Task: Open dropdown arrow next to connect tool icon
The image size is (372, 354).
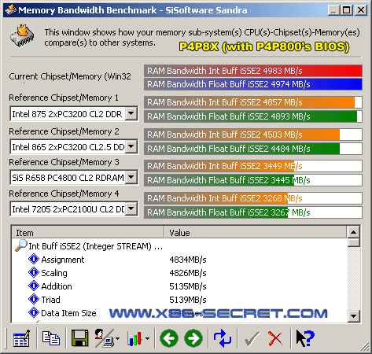Action: point(117,338)
